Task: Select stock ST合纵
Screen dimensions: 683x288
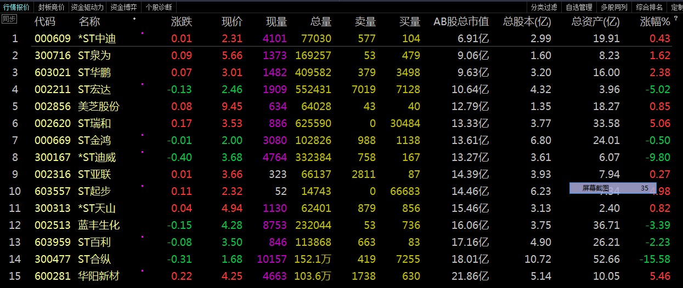Action: [x=94, y=260]
